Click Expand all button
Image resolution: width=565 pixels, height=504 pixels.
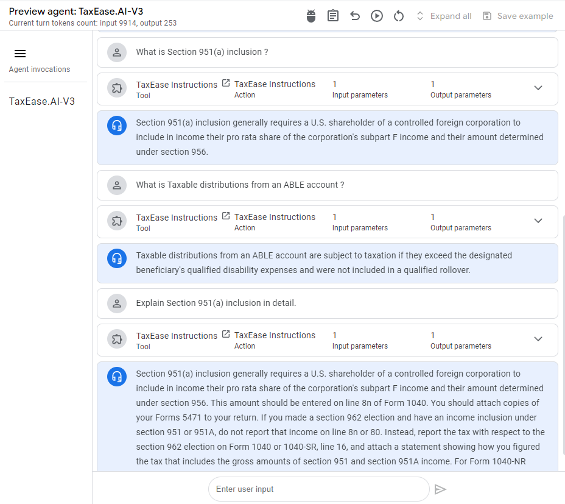(444, 16)
